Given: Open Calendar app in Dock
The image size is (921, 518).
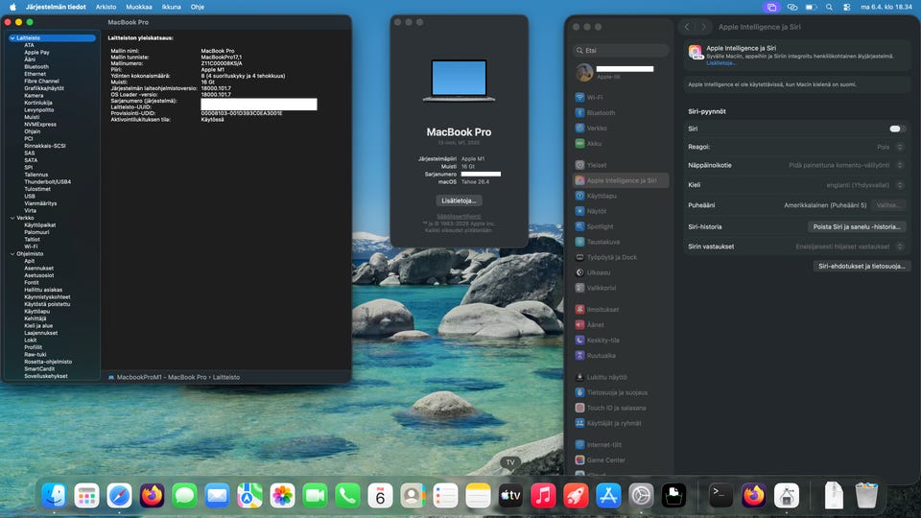Looking at the screenshot, I should [380, 496].
